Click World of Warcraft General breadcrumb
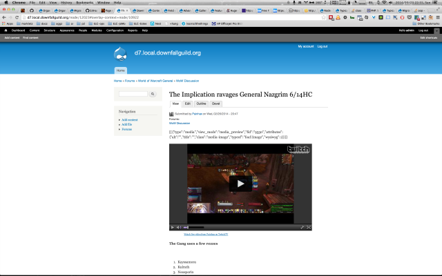 pos(155,81)
